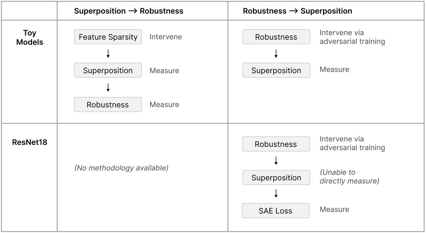Image resolution: width=426 pixels, height=233 pixels.
Task: Click the 'Superposition → Robustness' column header
Action: click(x=129, y=11)
